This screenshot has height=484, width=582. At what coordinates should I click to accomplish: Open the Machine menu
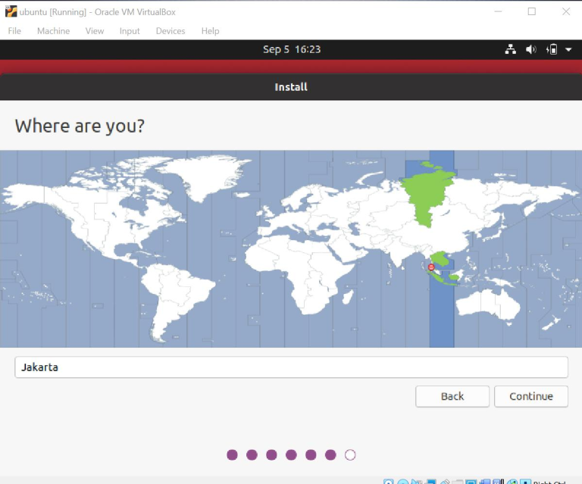click(x=53, y=31)
